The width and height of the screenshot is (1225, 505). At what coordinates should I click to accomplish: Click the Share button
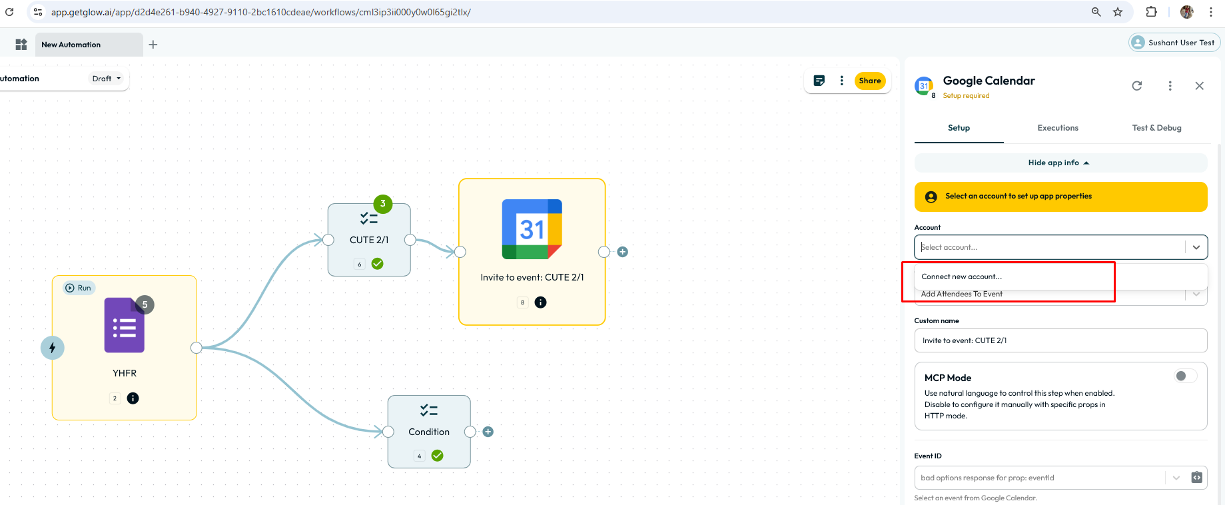[869, 81]
